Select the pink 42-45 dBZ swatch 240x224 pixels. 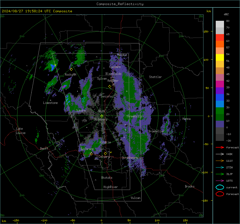pos(220,78)
